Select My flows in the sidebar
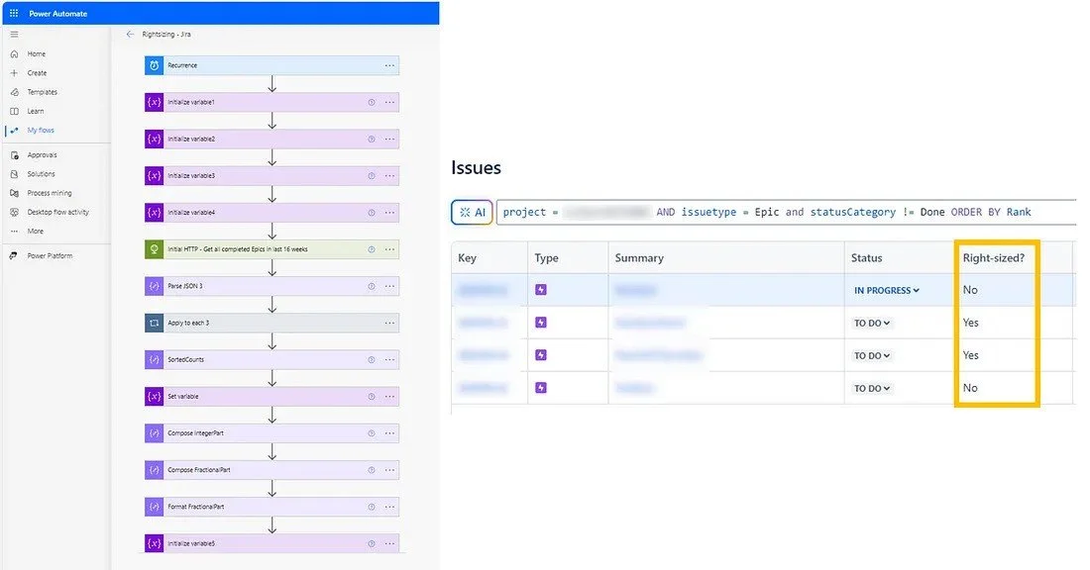Screen dimensions: 1090x570 coord(41,130)
